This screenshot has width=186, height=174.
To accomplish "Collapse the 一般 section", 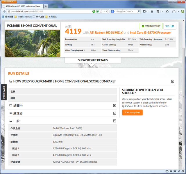I will 115,121.
